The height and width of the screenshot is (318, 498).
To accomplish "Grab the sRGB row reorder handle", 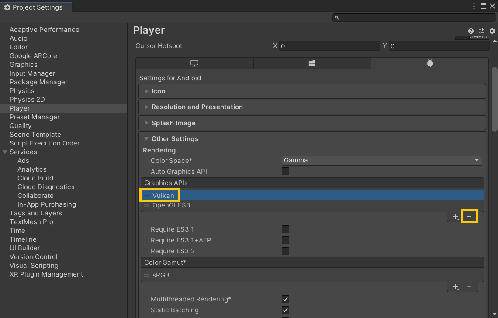I will (146, 275).
